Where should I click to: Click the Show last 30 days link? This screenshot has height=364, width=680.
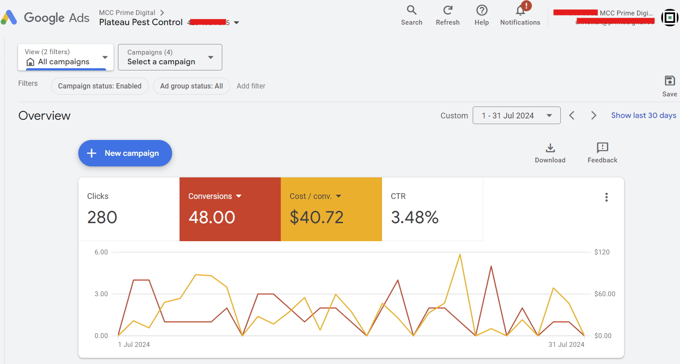(643, 115)
